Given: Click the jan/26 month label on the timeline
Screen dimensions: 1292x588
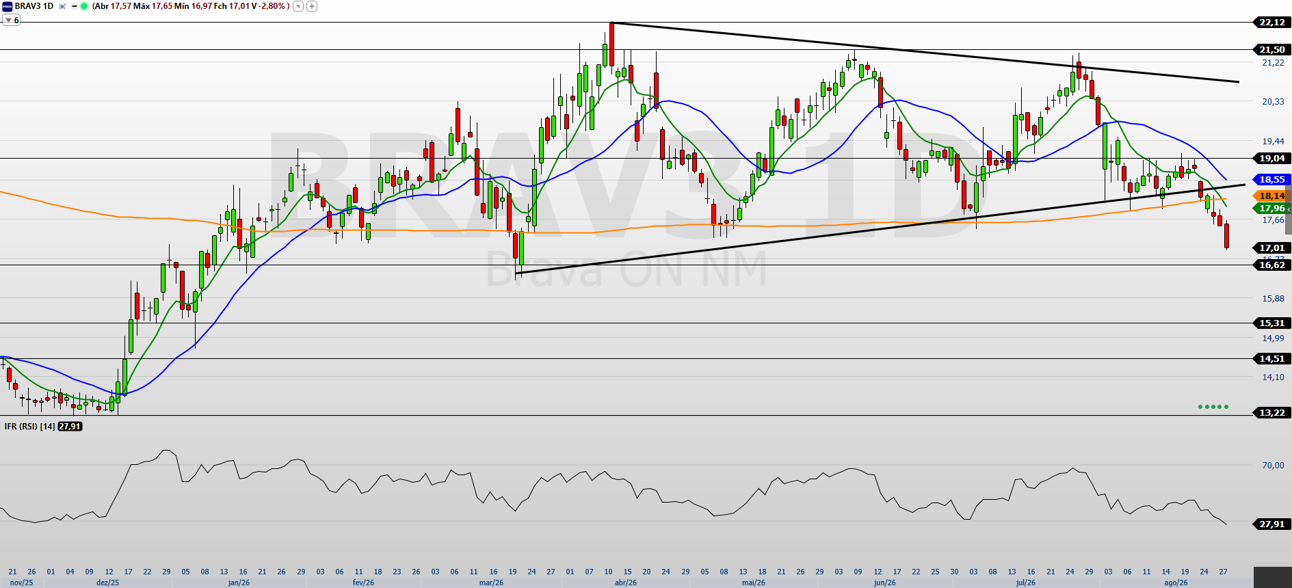Looking at the screenshot, I should point(239,583).
